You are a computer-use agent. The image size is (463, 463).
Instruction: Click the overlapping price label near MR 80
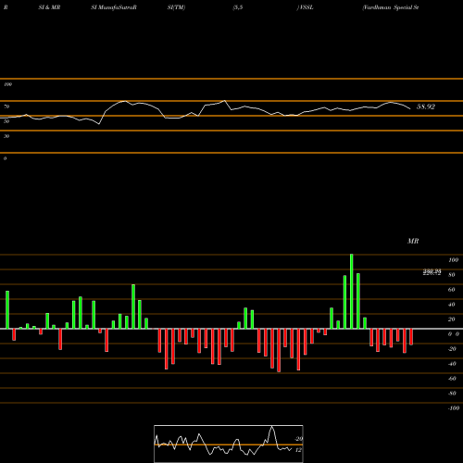click(432, 272)
